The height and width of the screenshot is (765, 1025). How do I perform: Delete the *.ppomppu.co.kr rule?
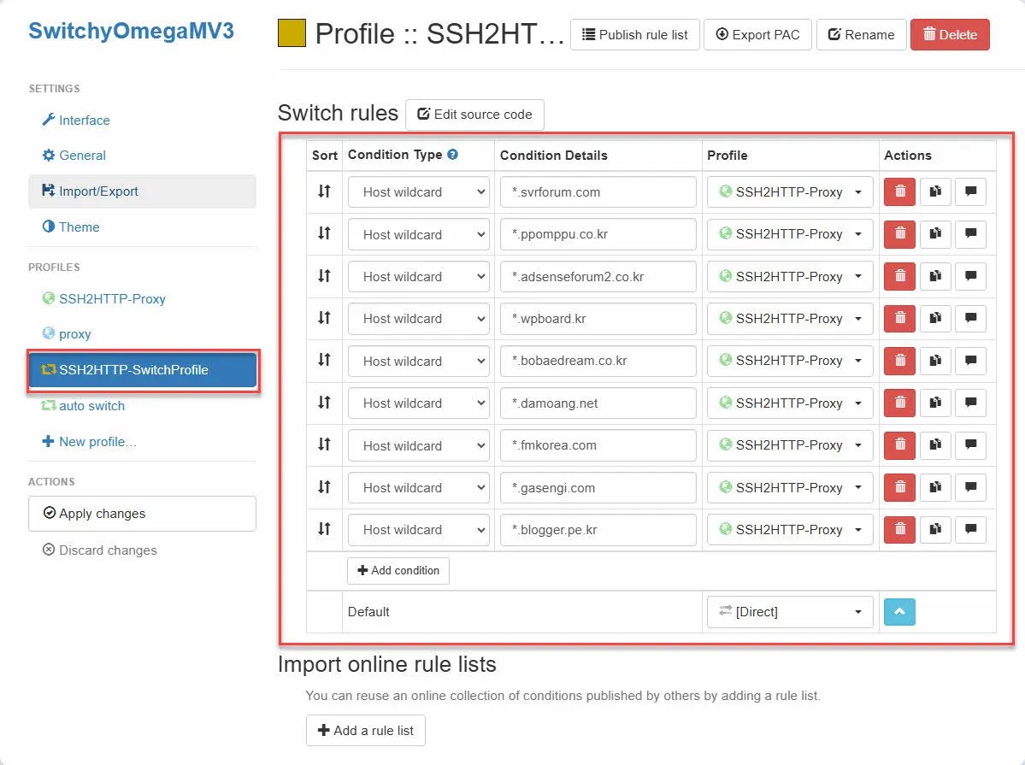pos(899,233)
